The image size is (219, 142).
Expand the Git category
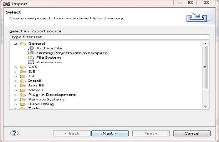point(16,76)
